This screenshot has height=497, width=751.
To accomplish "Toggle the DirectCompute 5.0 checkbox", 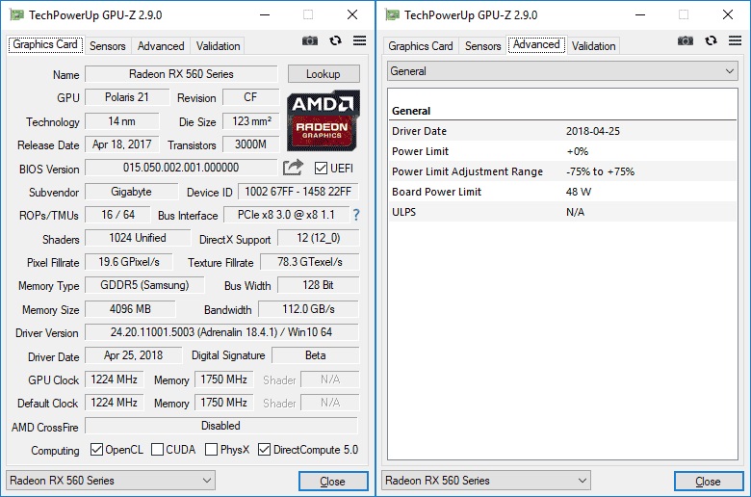I will point(264,450).
